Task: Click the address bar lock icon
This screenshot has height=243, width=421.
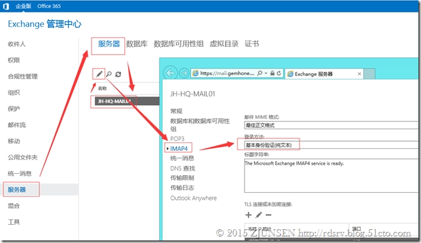Action: pyautogui.click(x=272, y=73)
